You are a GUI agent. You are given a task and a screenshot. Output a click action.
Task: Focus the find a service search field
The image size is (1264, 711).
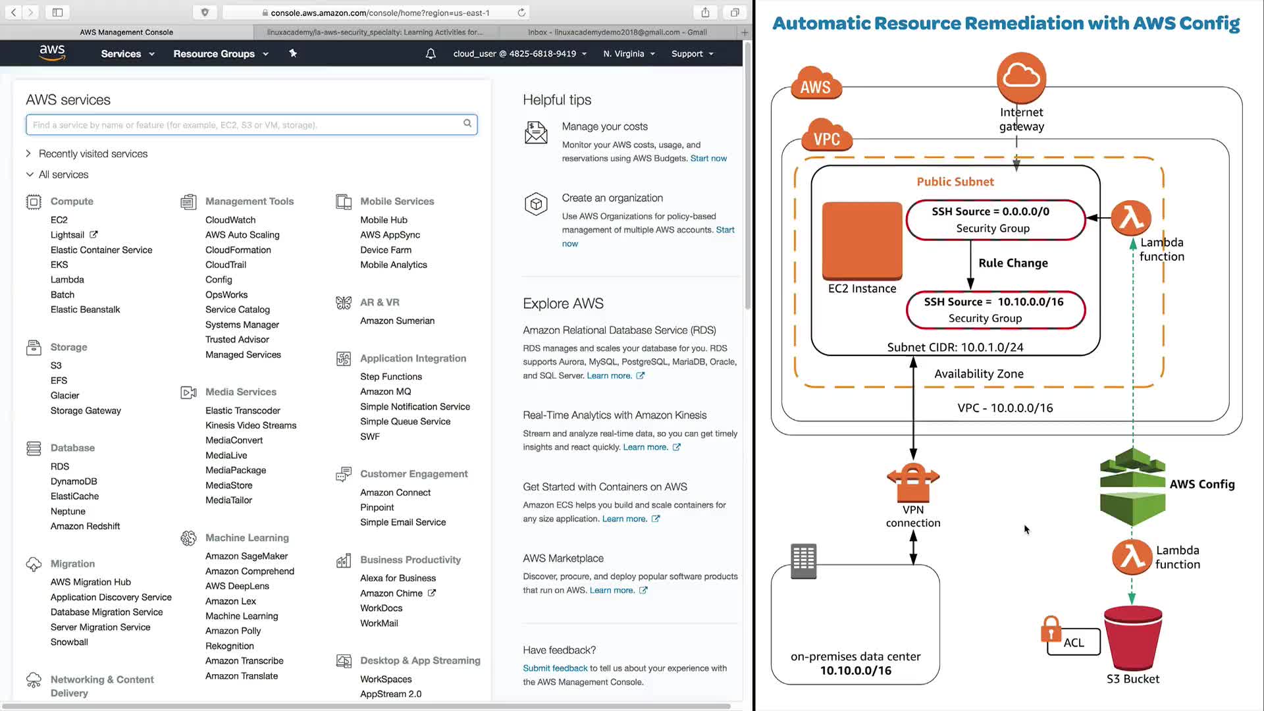click(244, 124)
